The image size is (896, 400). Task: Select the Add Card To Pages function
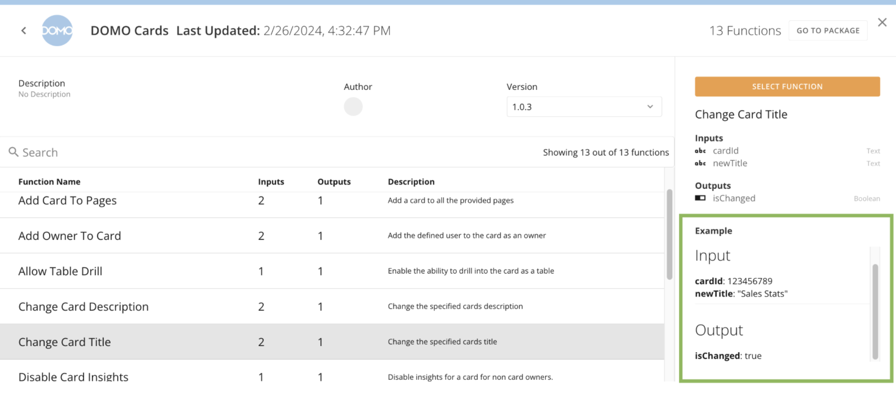[332, 204]
